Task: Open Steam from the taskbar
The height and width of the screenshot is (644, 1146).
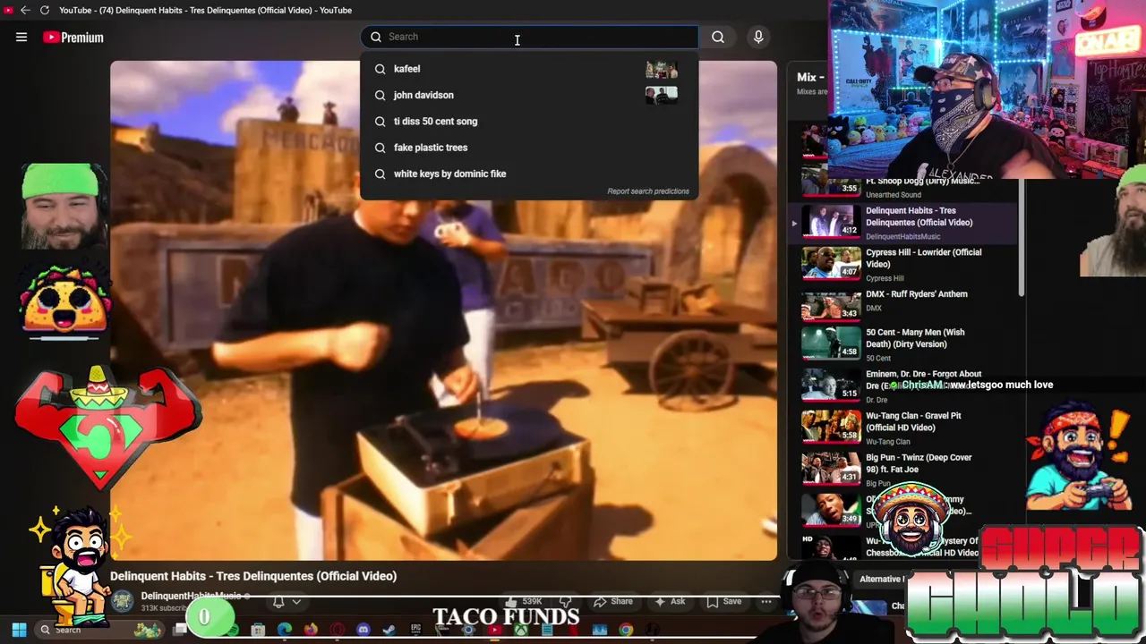Action: (388, 630)
